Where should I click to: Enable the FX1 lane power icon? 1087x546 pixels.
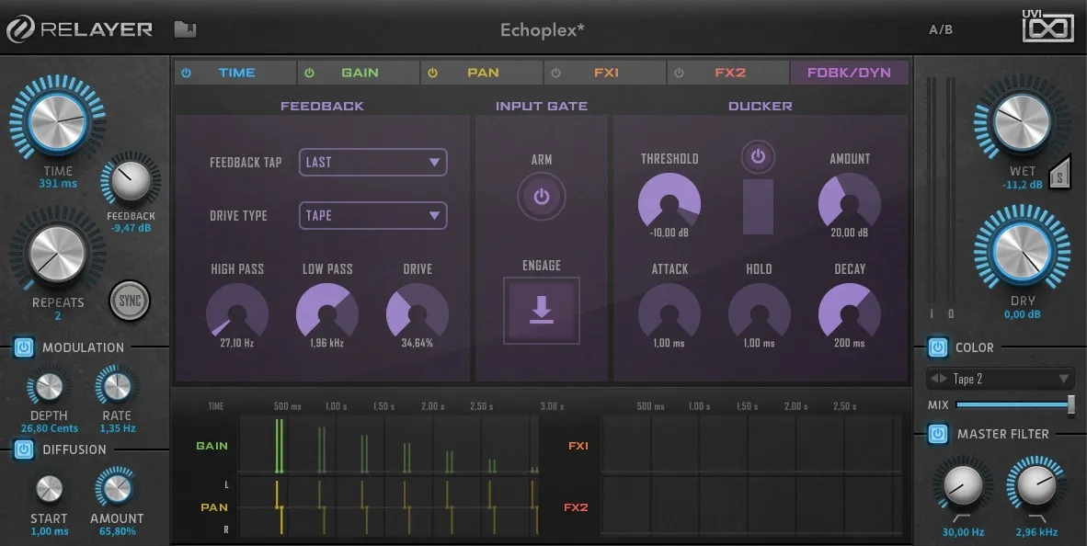555,72
